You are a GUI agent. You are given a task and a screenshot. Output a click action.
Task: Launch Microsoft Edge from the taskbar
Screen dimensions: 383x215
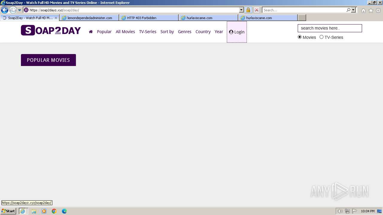point(64,211)
